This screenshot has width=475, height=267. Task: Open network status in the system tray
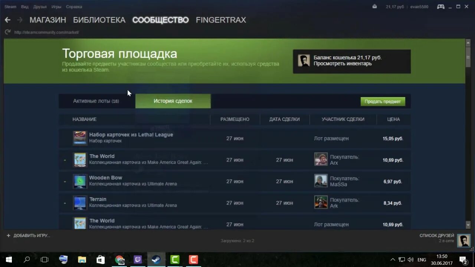[x=402, y=260]
